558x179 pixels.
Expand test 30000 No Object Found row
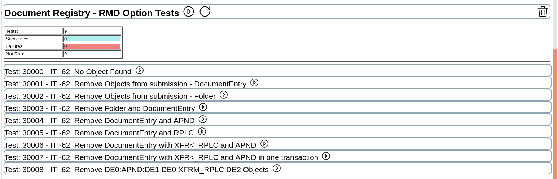coord(68,72)
